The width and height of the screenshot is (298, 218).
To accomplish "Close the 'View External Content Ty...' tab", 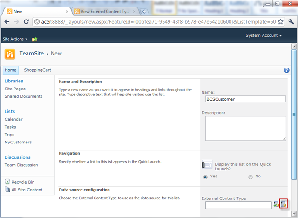I will [134, 12].
